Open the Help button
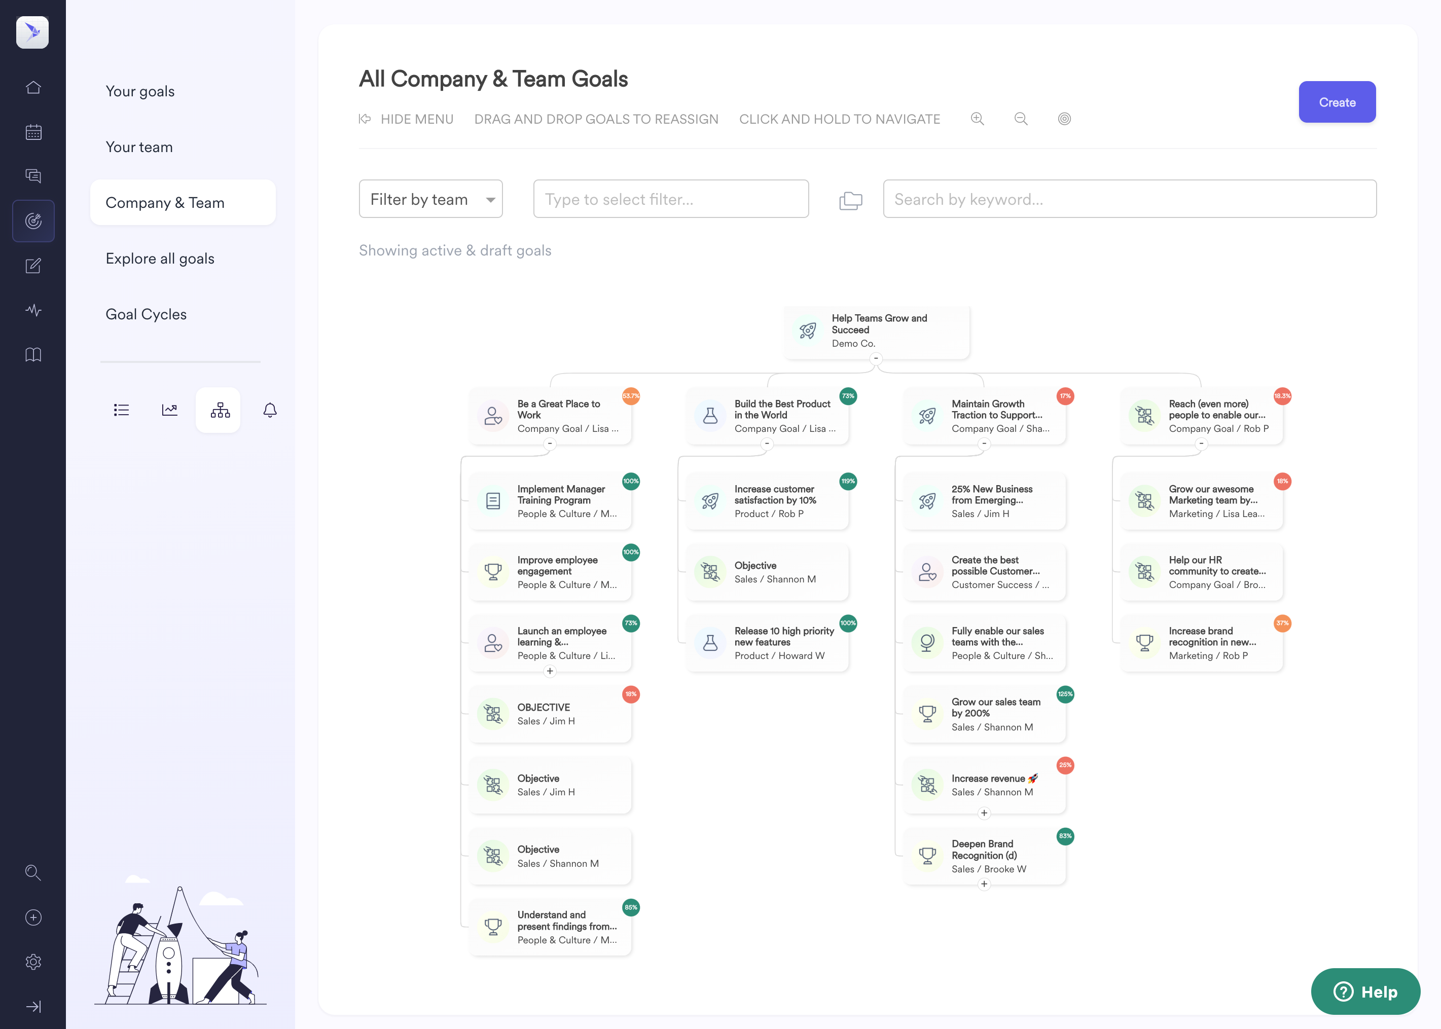The height and width of the screenshot is (1029, 1441). point(1365,991)
